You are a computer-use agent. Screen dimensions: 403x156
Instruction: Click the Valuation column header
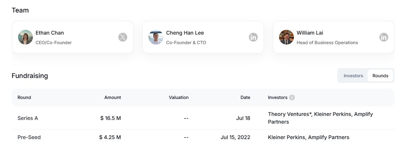178,97
